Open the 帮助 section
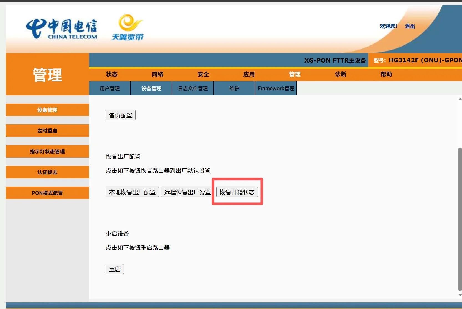Image resolution: width=462 pixels, height=309 pixels. [x=386, y=74]
